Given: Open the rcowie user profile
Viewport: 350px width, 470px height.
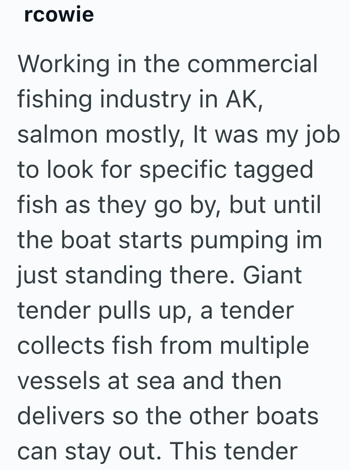Looking at the screenshot, I should pos(59,15).
